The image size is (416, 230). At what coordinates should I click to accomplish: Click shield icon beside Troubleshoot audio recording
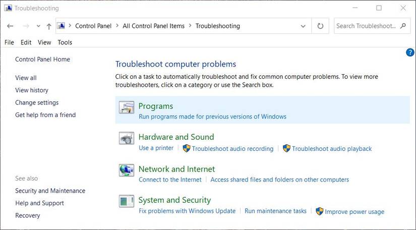coord(187,148)
